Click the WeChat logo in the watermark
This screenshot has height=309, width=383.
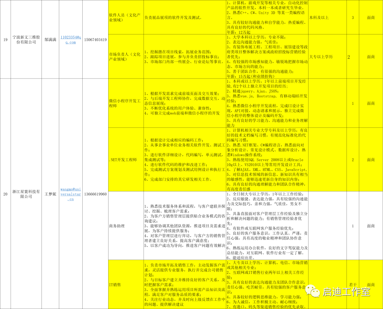point(313,291)
